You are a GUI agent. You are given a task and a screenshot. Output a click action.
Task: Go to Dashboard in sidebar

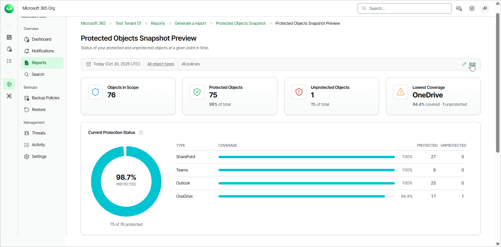pos(42,39)
